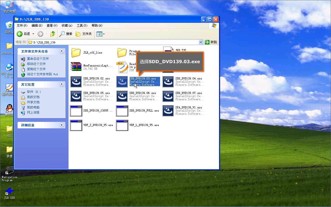Click the SDD_DVD139.04.exe file name text

(189, 78)
